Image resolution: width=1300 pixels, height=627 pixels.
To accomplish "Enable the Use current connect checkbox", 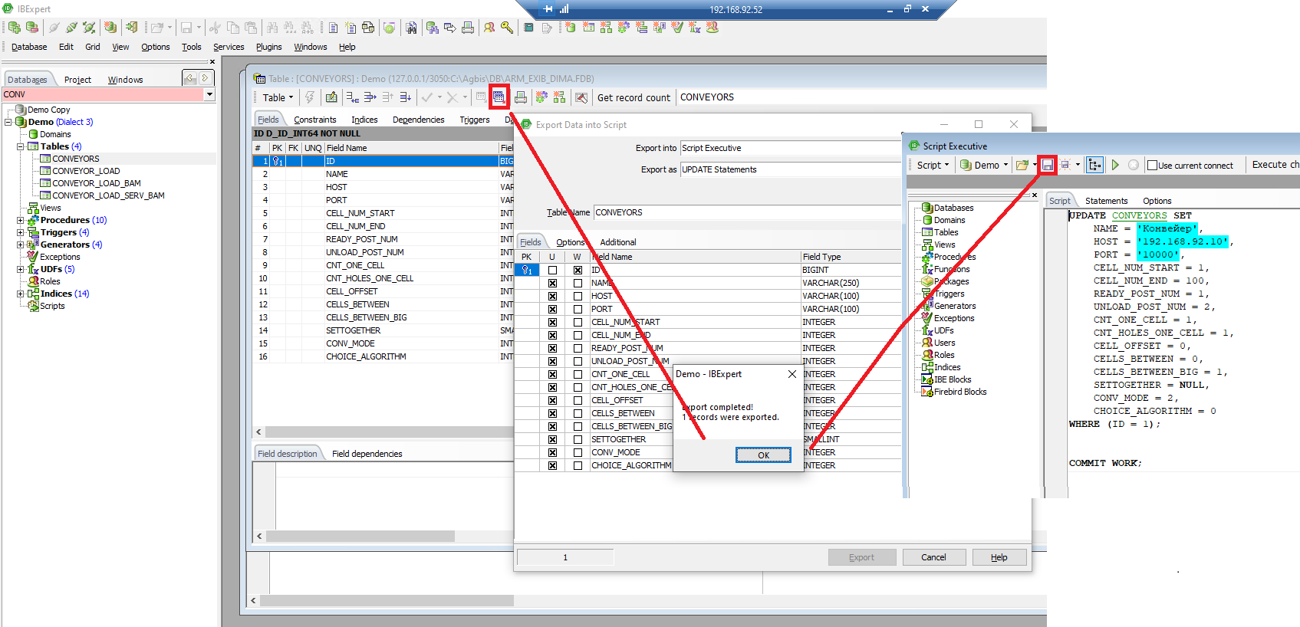I will 1152,166.
